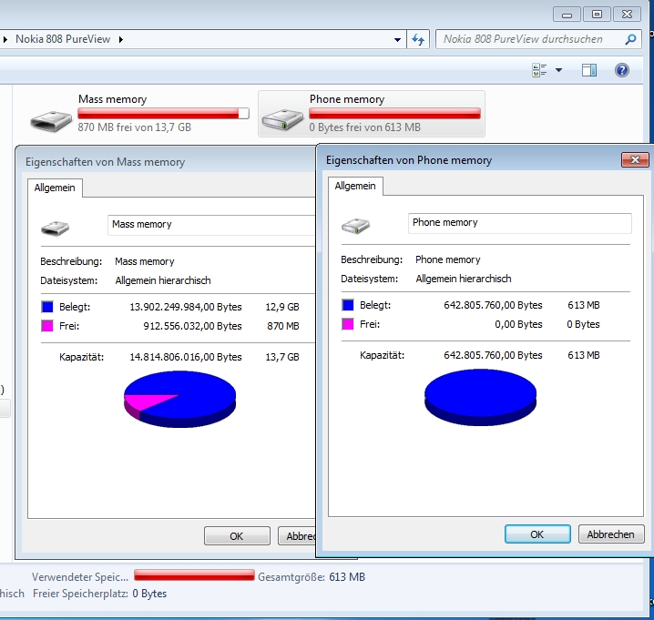The image size is (654, 620).
Task: Close the Phone memory properties dialog
Action: [x=635, y=159]
